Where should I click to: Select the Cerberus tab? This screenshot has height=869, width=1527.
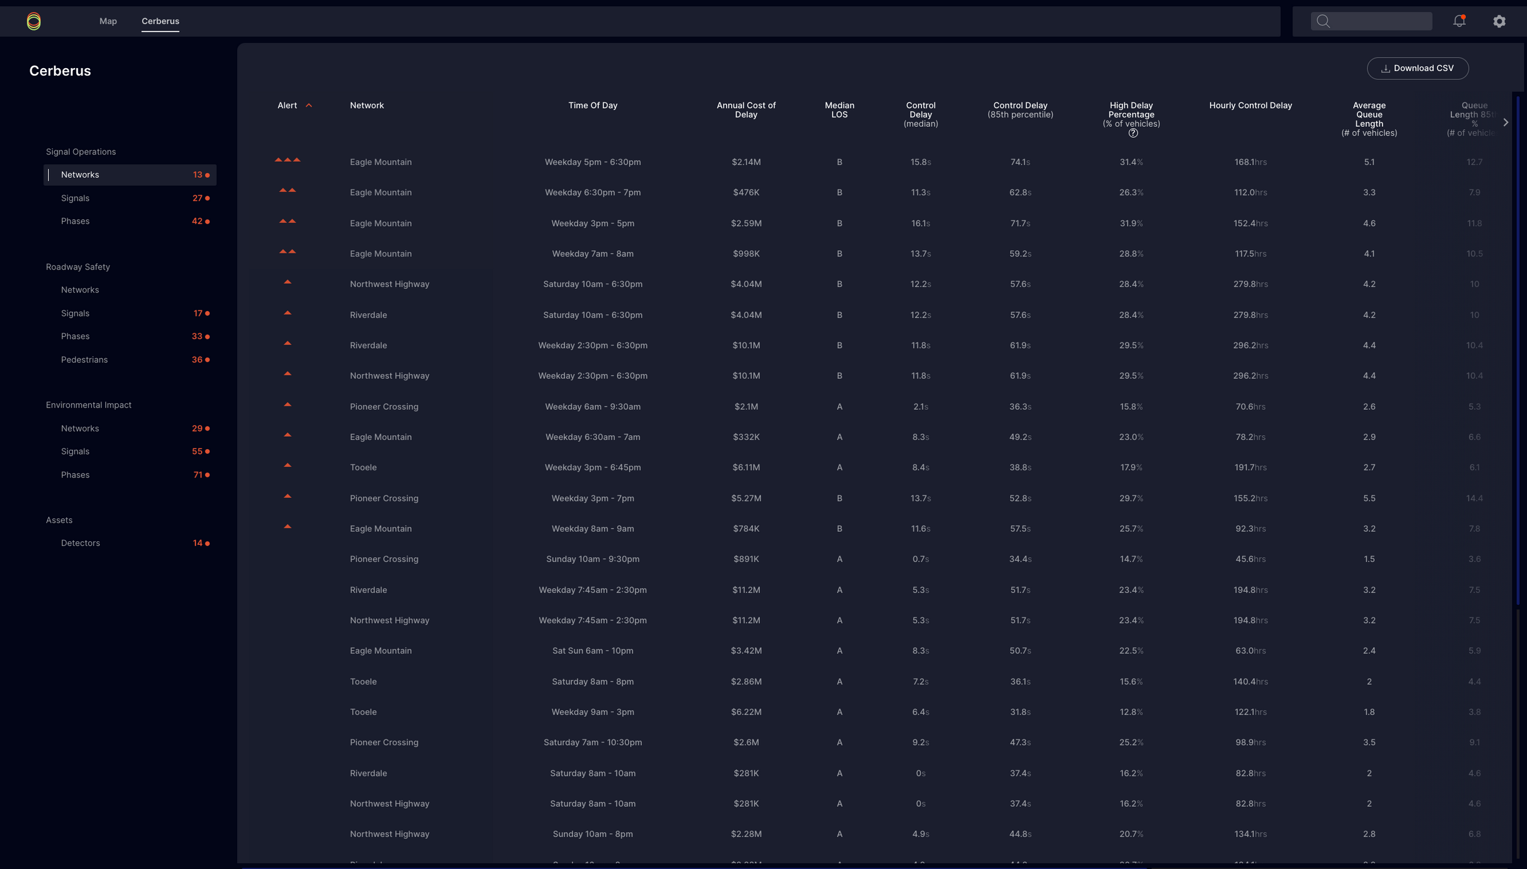pos(160,21)
